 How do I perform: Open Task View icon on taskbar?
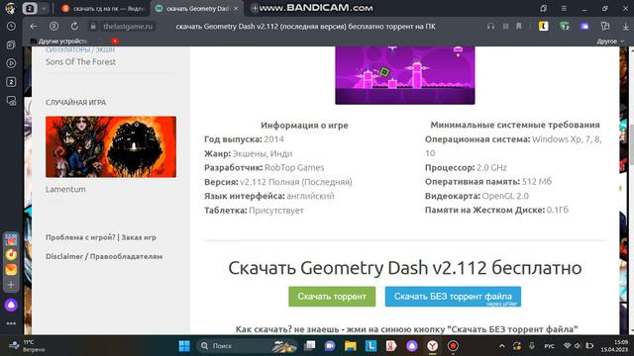click(x=309, y=346)
